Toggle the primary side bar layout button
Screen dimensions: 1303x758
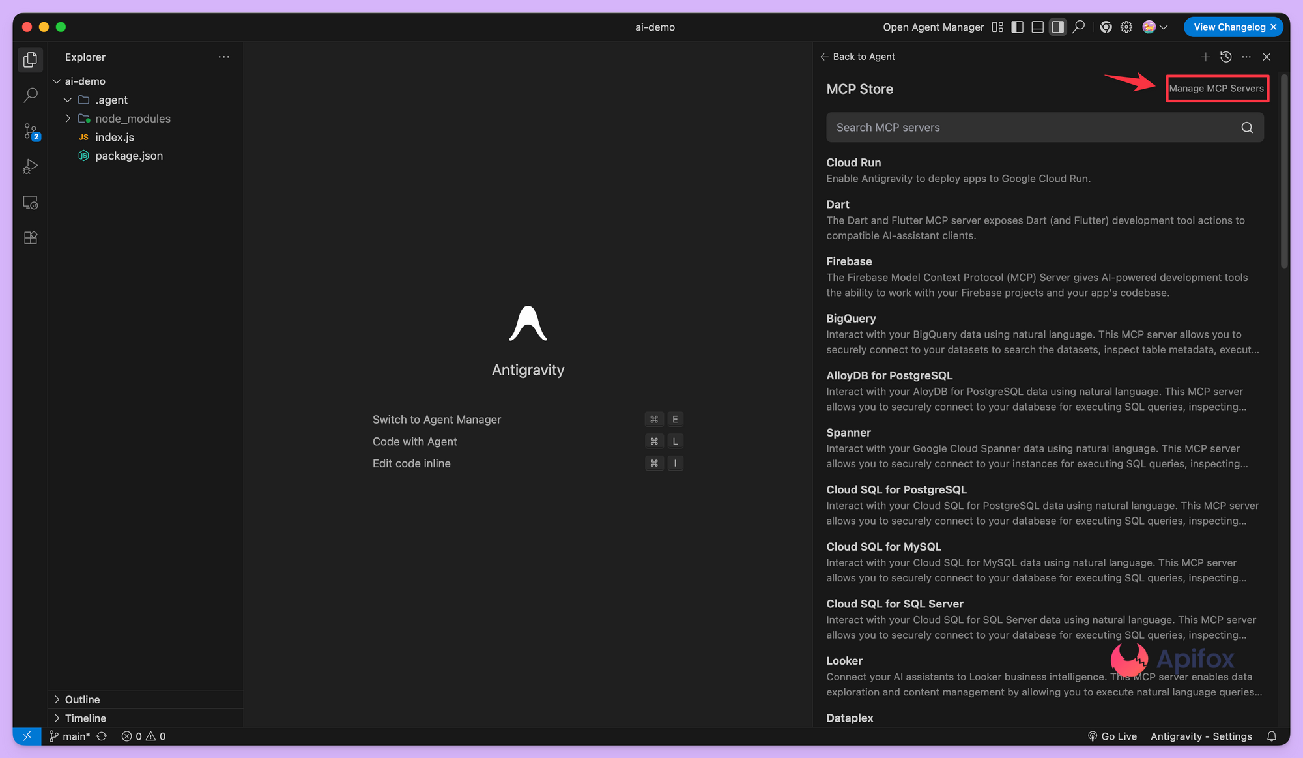pyautogui.click(x=1017, y=27)
